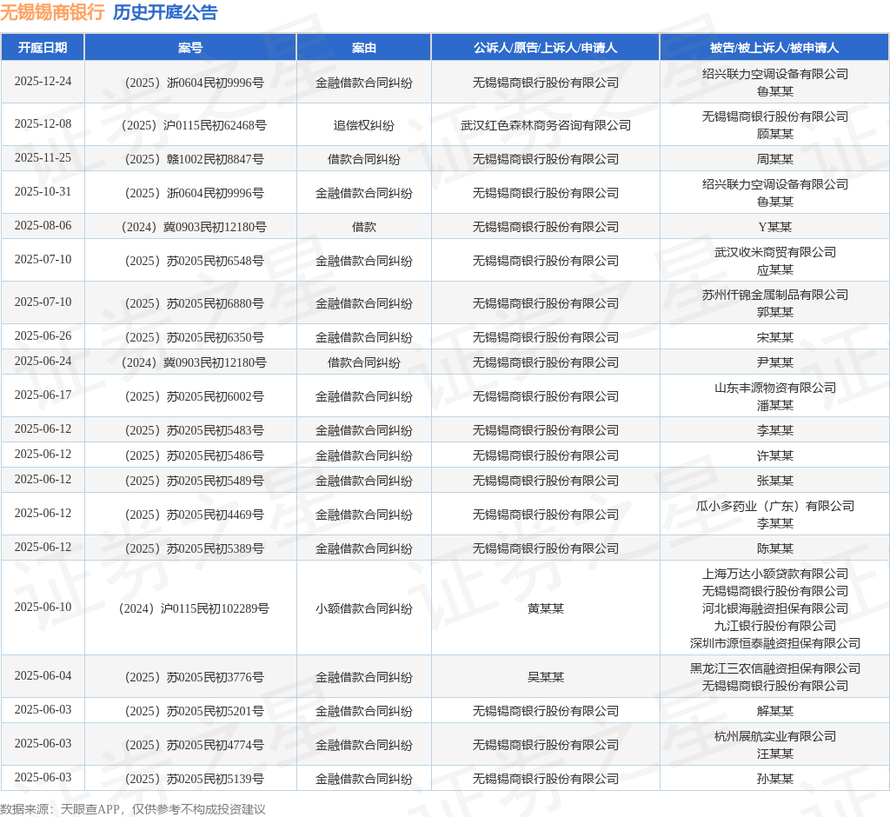Select the 历史开庭公告 heading
The height and width of the screenshot is (817, 890).
tap(165, 13)
